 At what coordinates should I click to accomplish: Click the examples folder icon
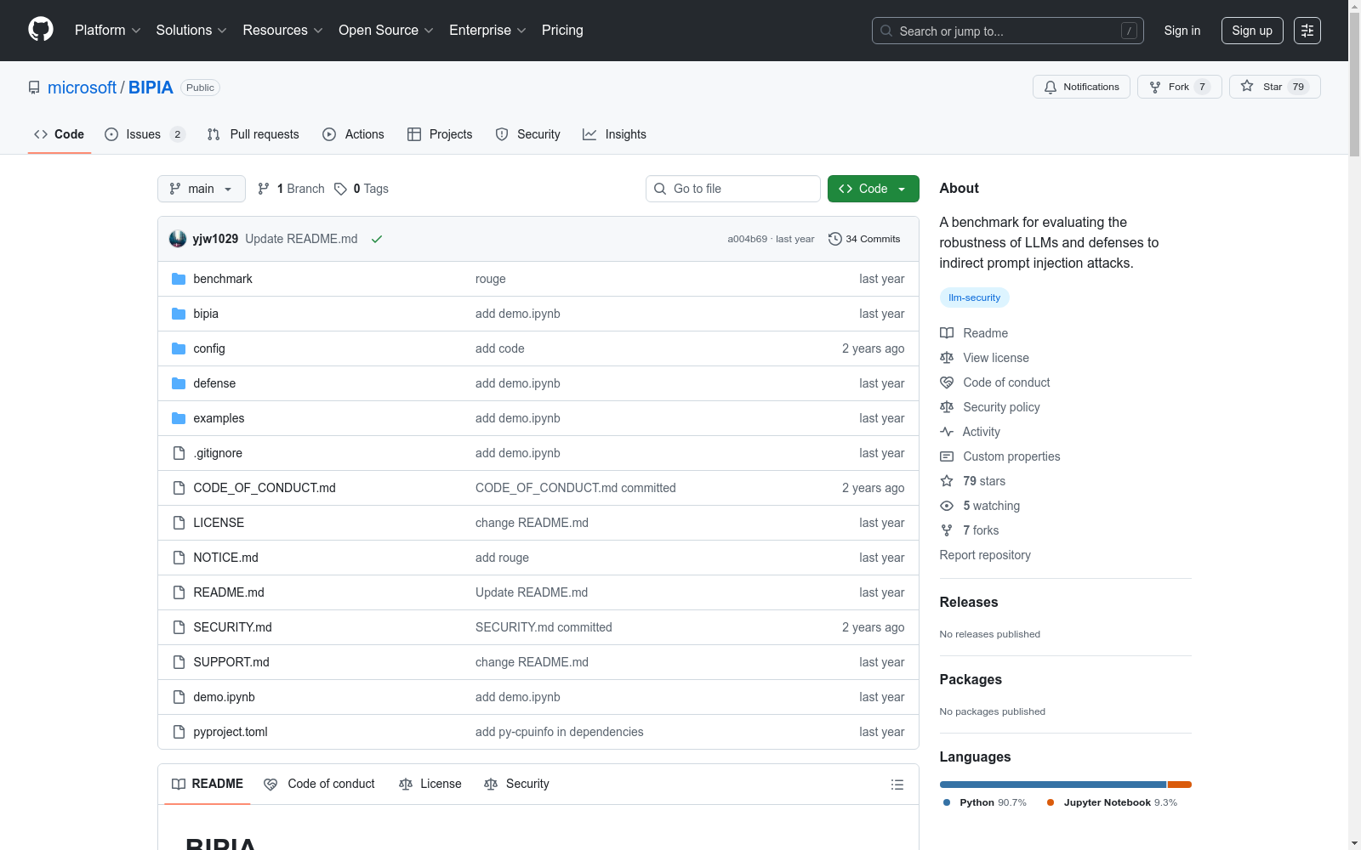click(179, 418)
